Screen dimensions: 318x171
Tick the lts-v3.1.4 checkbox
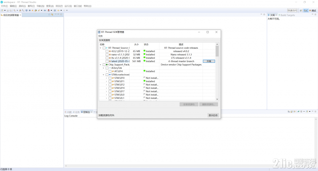107,58
